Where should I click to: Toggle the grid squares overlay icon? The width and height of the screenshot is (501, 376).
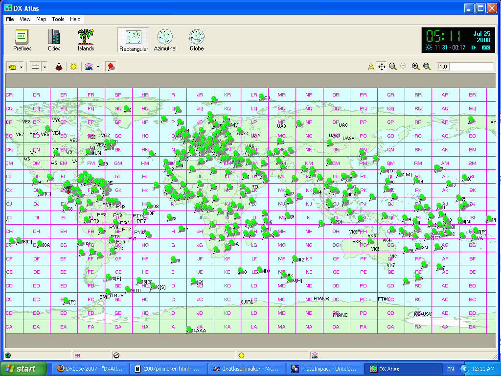(x=34, y=66)
